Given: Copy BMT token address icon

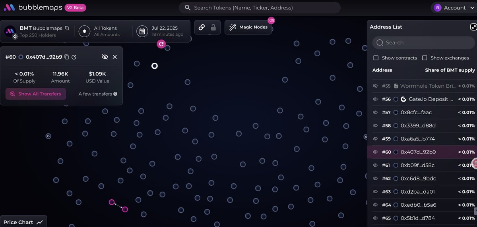Looking at the screenshot, I should tap(67, 28).
